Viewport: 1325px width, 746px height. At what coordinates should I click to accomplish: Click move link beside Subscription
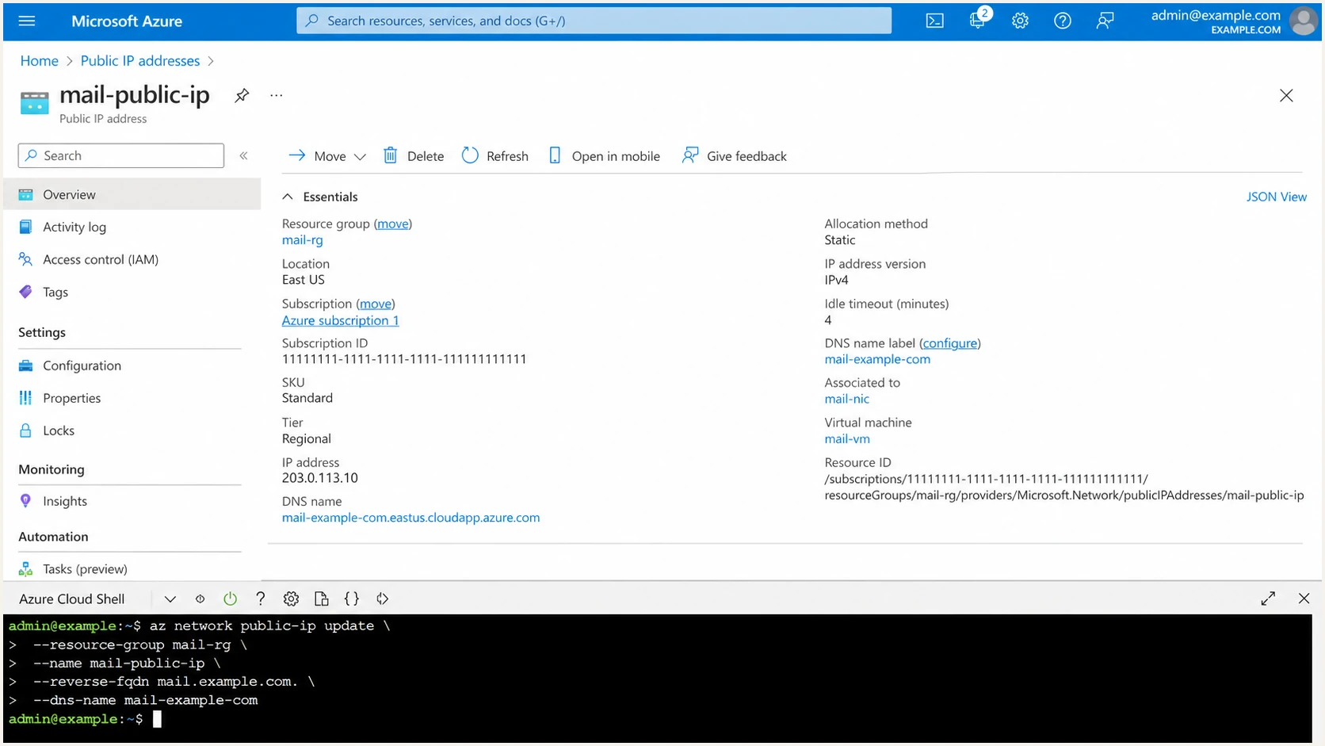coord(376,304)
